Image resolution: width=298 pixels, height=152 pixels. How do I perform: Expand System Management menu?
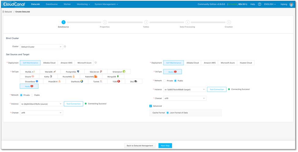[106, 4]
